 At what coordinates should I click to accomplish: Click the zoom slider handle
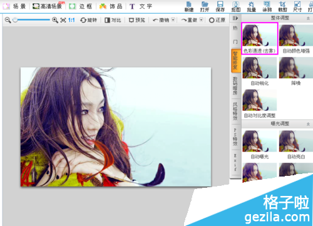[x=15, y=20]
